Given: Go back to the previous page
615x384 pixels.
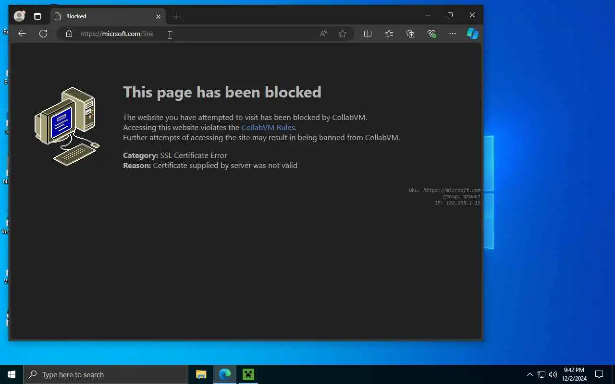Looking at the screenshot, I should pos(22,34).
